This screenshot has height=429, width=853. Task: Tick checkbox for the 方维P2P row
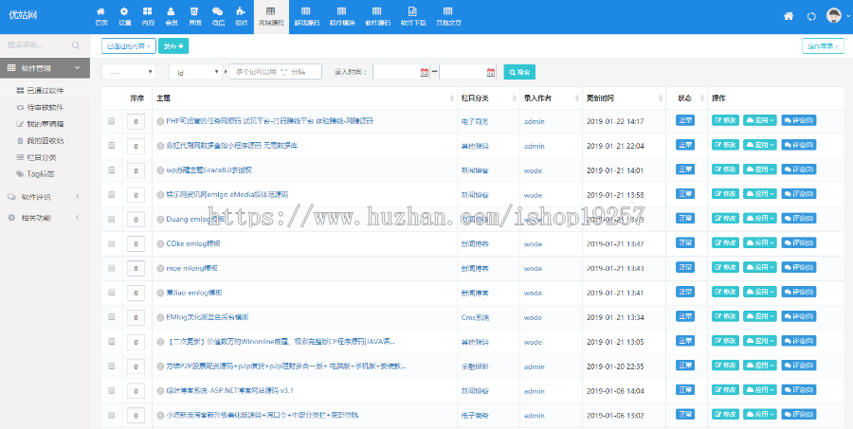pos(112,366)
